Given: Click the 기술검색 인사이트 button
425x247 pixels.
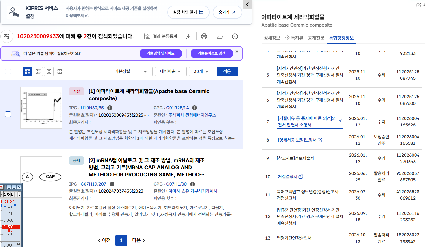Looking at the screenshot, I should (x=160, y=53).
